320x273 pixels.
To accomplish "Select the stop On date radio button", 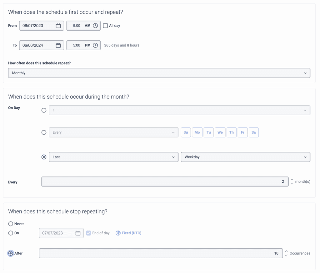I will tap(11, 233).
